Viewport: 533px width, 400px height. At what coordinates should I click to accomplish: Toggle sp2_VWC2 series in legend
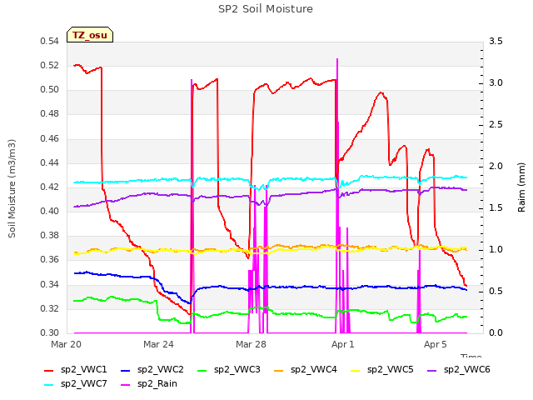[x=152, y=370]
